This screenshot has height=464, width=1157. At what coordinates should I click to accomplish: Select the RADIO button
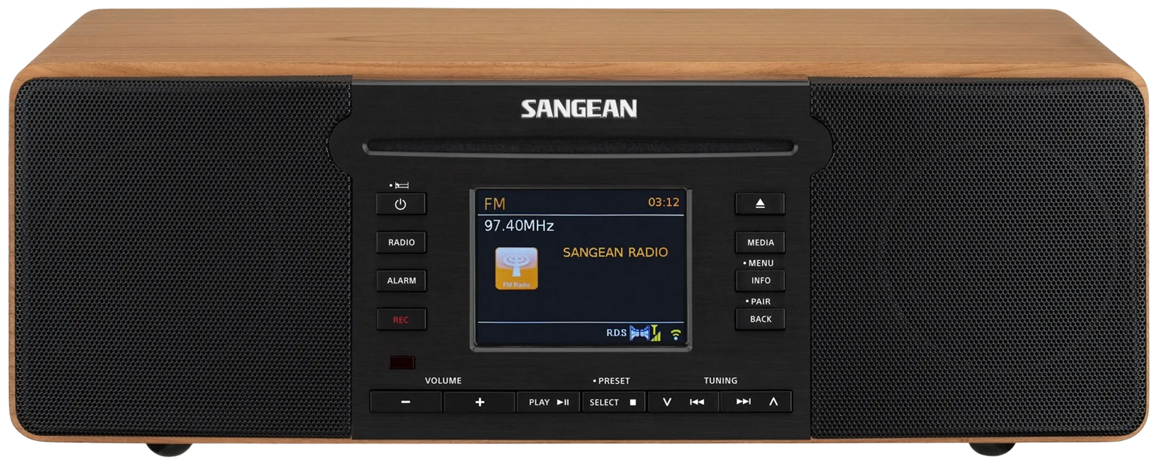coord(401,242)
